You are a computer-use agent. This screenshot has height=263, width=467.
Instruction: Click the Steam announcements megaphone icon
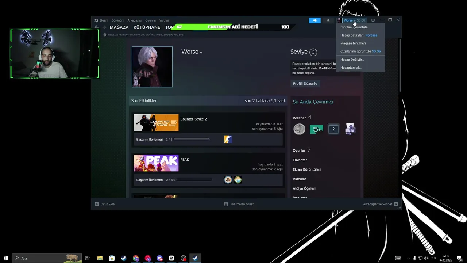(314, 20)
